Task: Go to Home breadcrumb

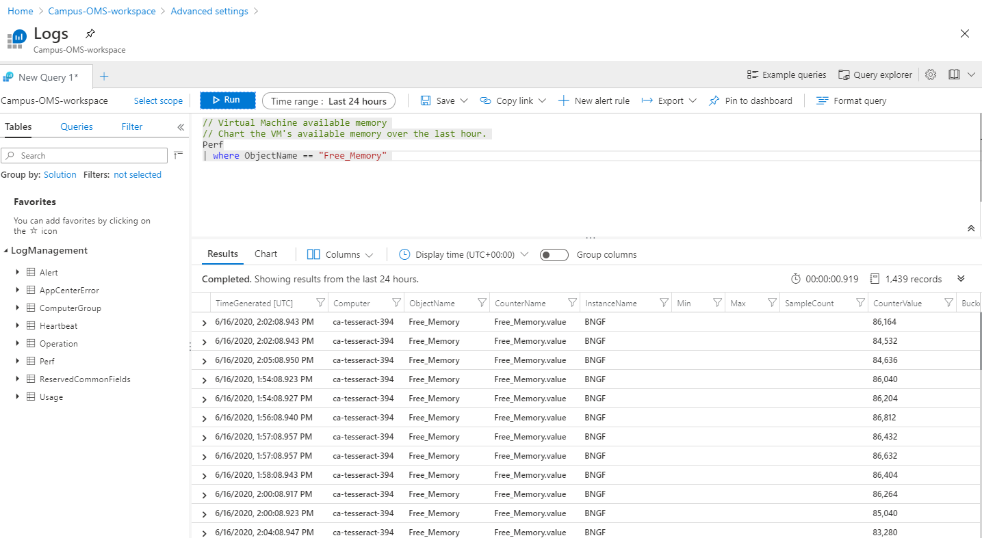Action: coord(21,11)
